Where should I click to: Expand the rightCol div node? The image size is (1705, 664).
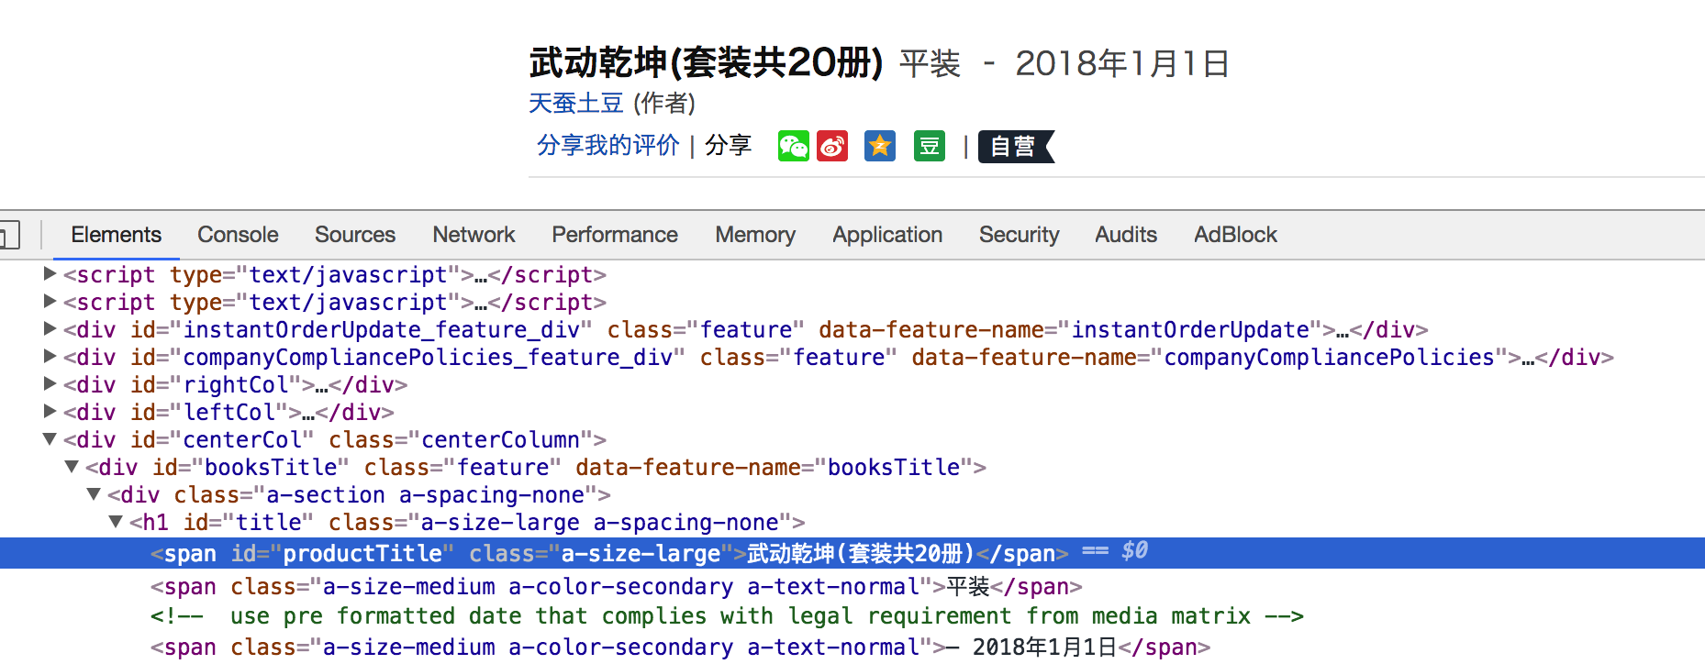point(50,383)
